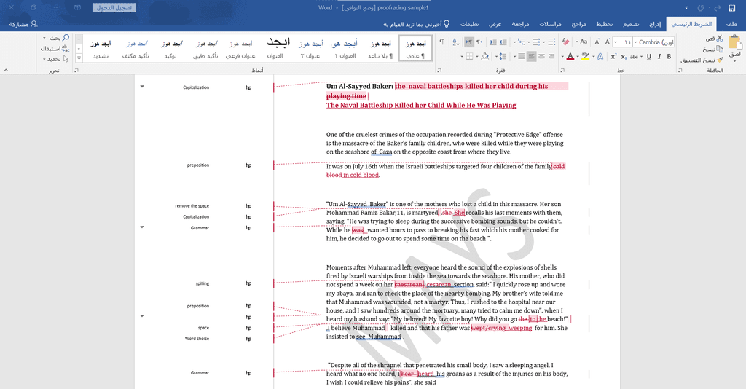Apply the yellow text highlight color
The width and height of the screenshot is (746, 389).
[585, 57]
